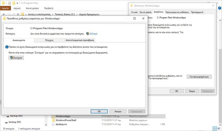The height and width of the screenshot is (131, 222).
Task: Open the Προηγούμενες εκδόσεις tab
Action: (177, 12)
